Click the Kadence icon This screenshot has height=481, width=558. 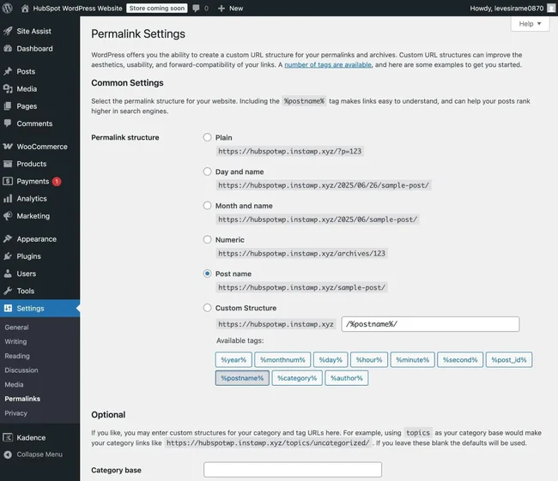[x=8, y=437]
